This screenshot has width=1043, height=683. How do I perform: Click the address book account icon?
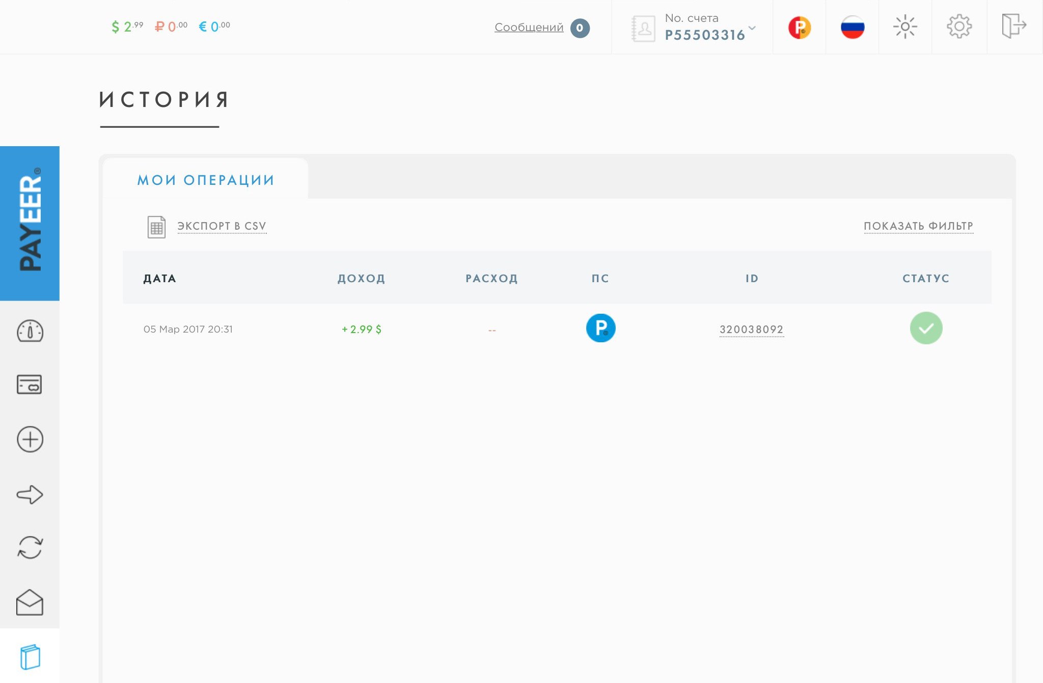643,29
